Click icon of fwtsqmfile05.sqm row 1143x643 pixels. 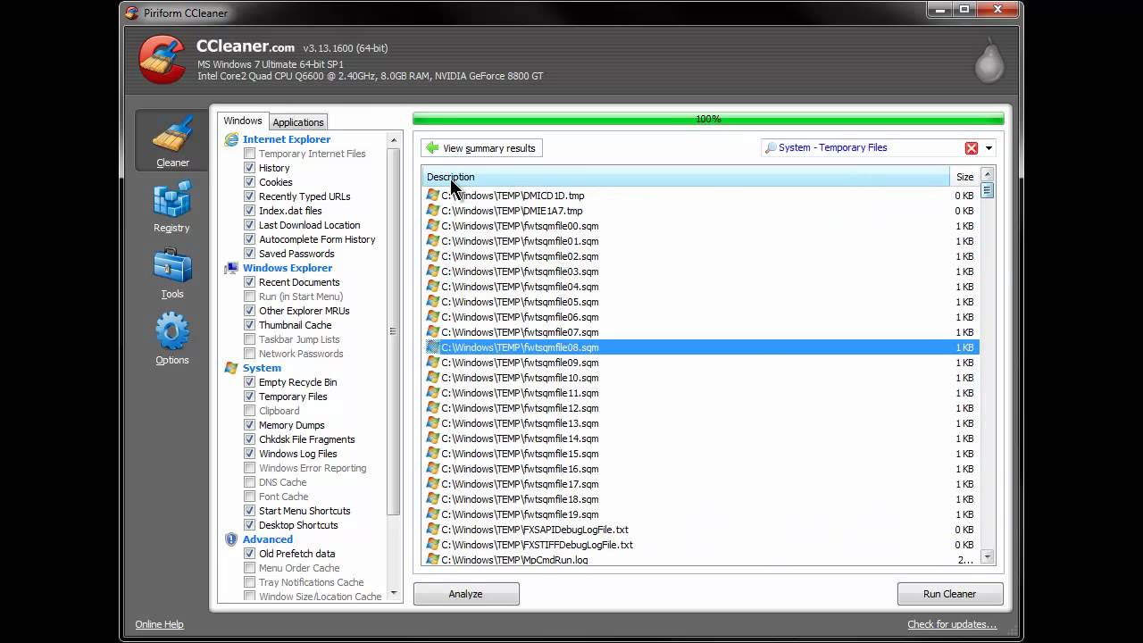click(433, 302)
